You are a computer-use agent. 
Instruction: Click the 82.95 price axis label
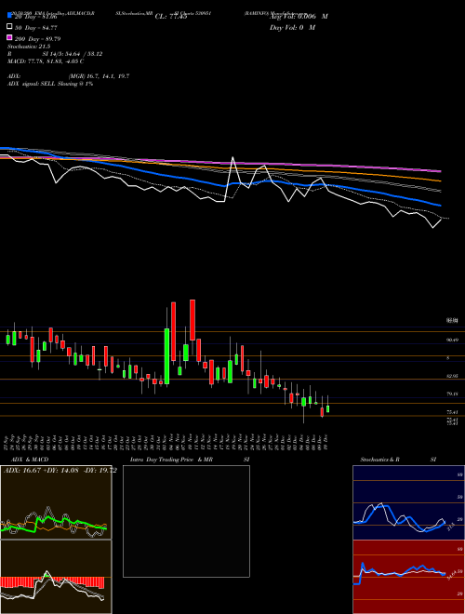click(452, 376)
